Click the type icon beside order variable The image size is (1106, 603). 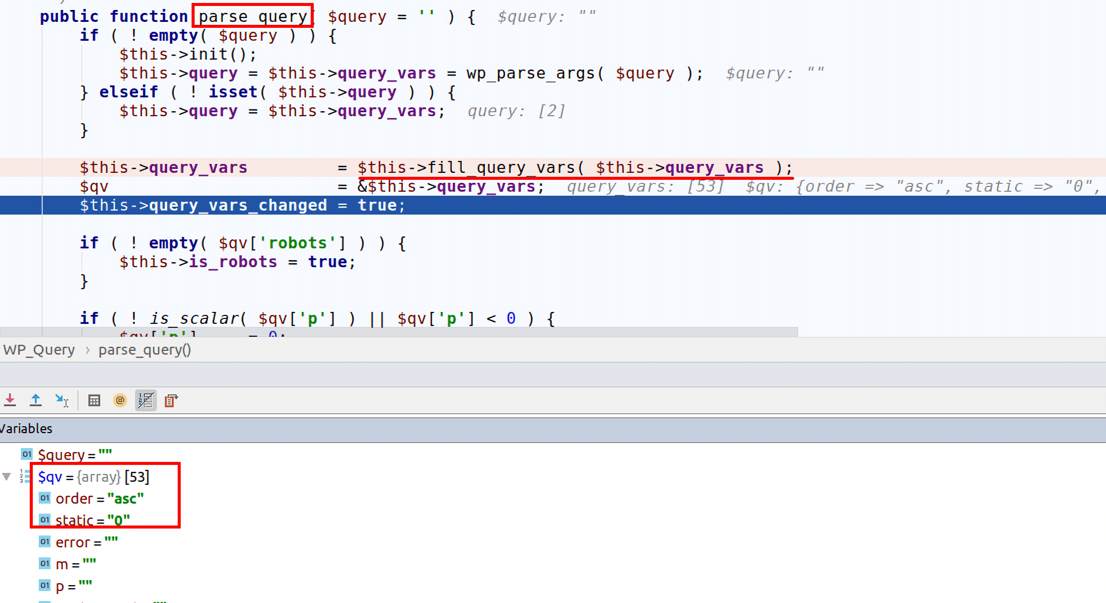click(x=45, y=498)
